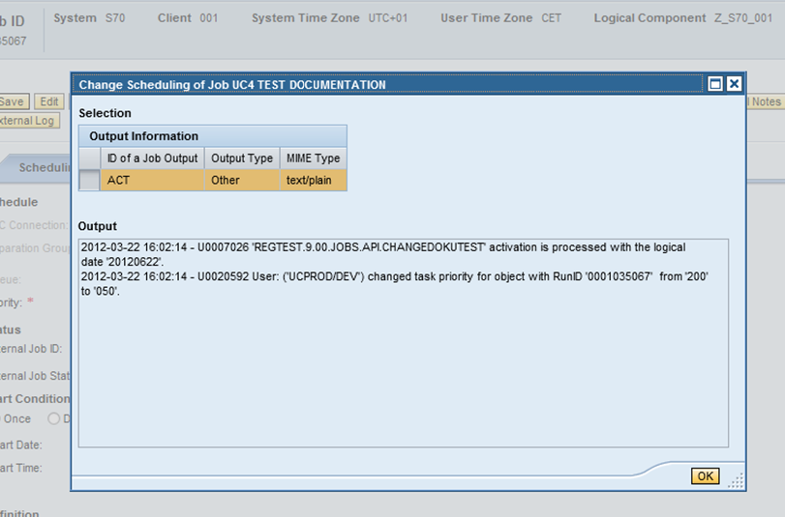
Task: Sort by 'MIME Type' column header
Action: 313,158
